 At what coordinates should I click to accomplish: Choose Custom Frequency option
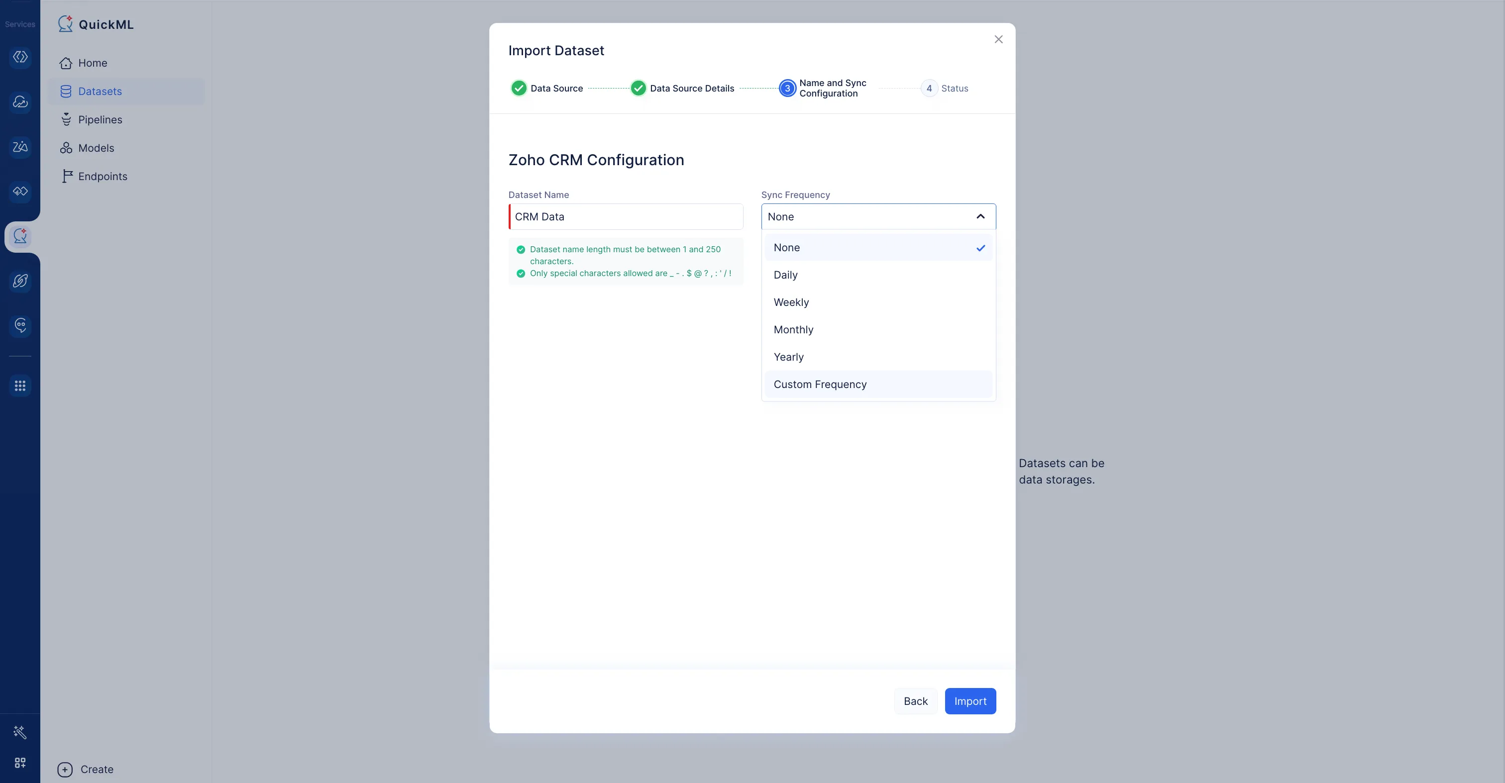point(878,385)
